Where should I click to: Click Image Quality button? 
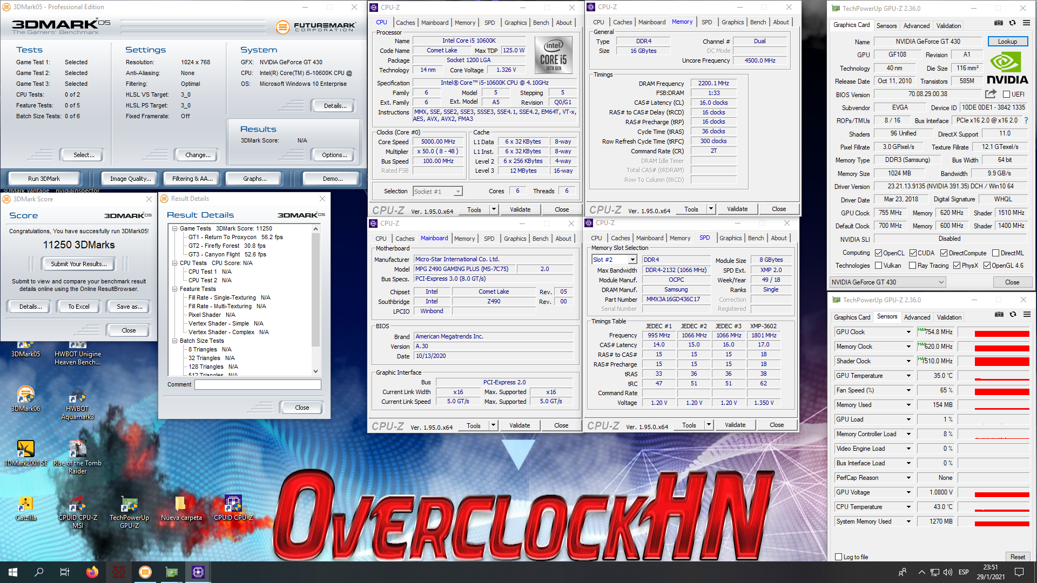[131, 179]
